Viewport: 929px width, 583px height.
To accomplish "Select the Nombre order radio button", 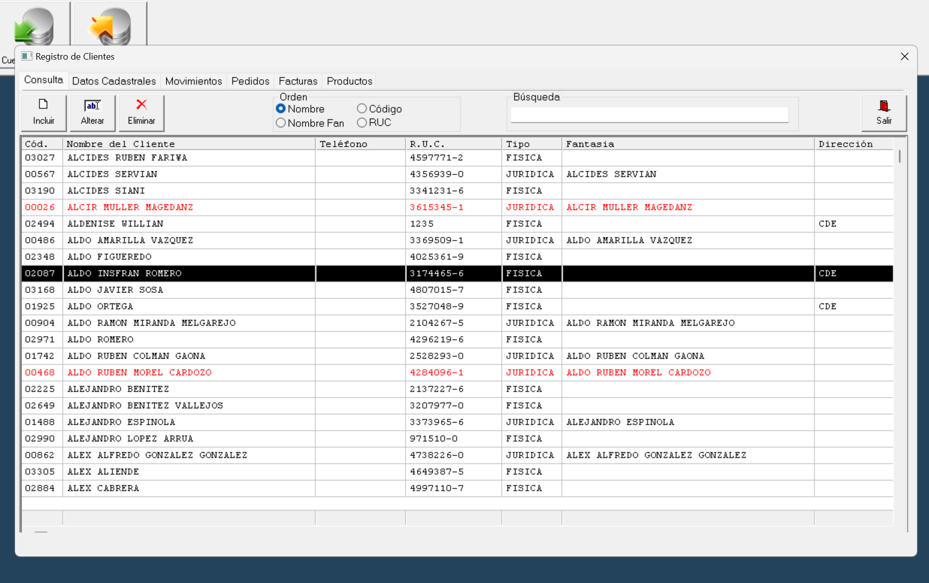I will (x=281, y=109).
